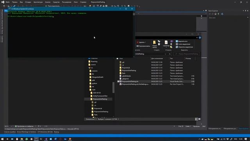
Task: Open the Errors/Warnings in Solution tab
Action: pos(27,132)
